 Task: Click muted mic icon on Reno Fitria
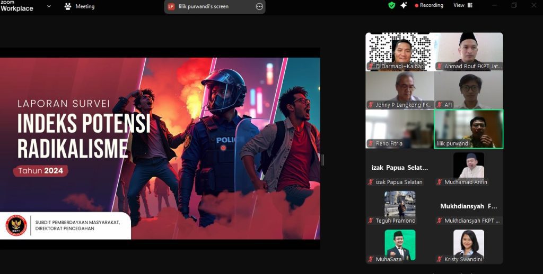pyautogui.click(x=371, y=143)
